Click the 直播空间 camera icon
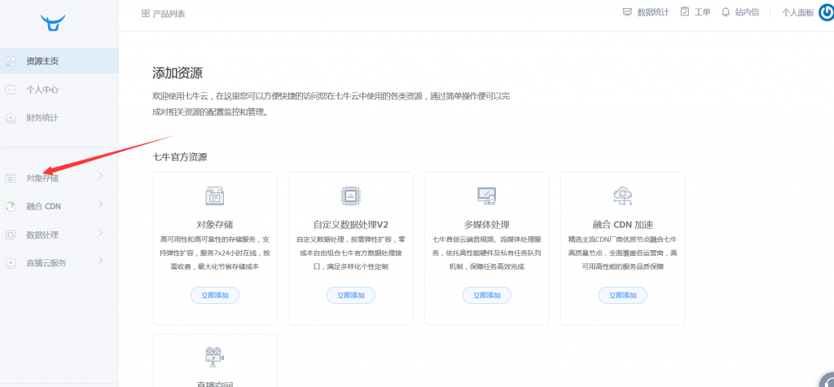This screenshot has width=834, height=387. [x=214, y=358]
